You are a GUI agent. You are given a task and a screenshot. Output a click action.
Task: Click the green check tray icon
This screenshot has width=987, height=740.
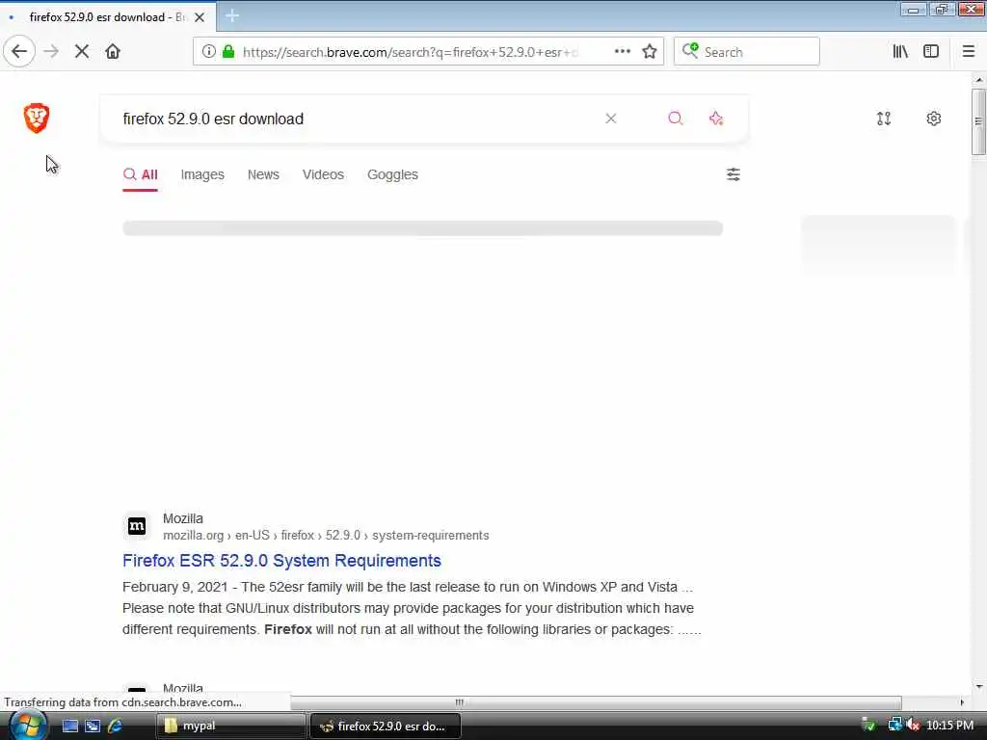coord(868,726)
